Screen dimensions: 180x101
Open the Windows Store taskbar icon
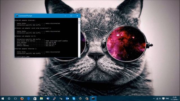coord(35,98)
